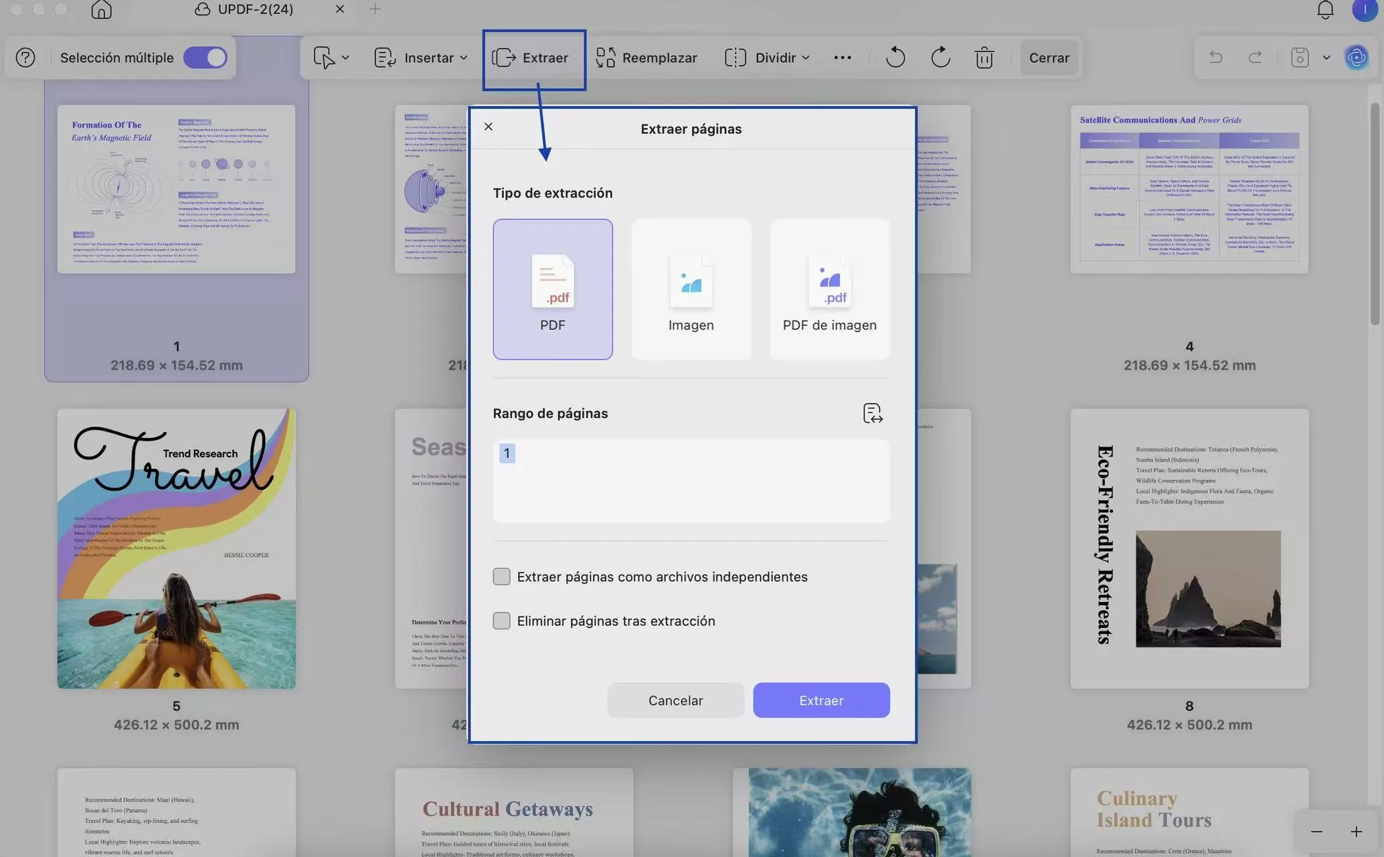Check Extraer páginas como archivos independientes

click(501, 576)
